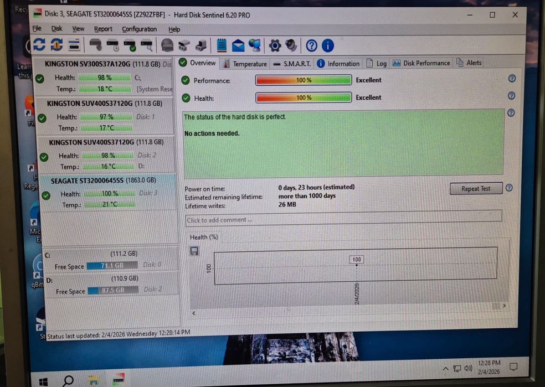
Task: Click the help icon next to Repeat Test
Action: coord(509,188)
